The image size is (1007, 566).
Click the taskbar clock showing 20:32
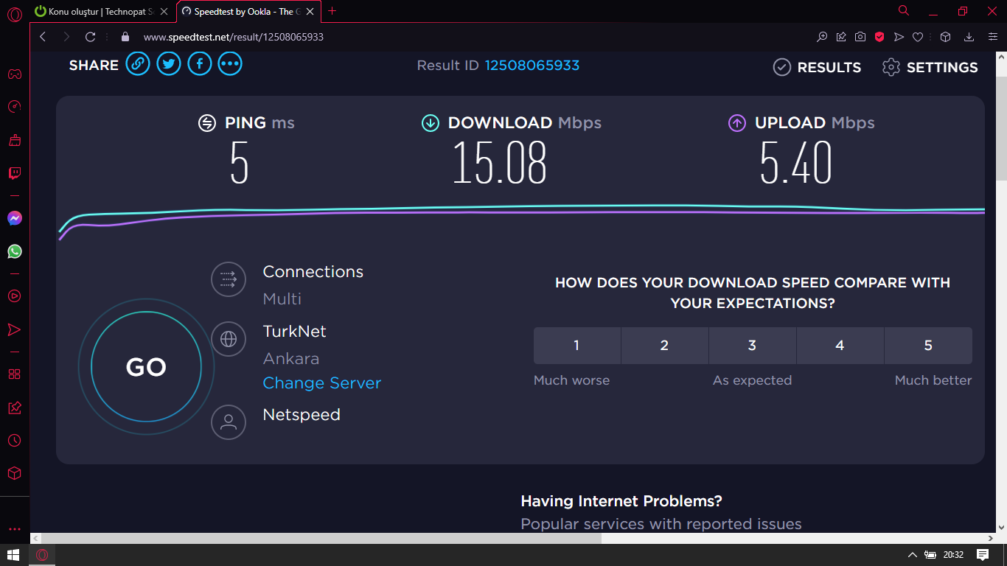point(954,555)
